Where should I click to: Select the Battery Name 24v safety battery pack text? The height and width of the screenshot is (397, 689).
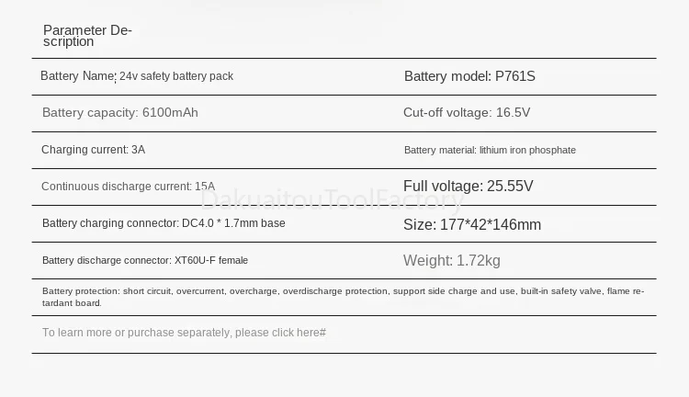pyautogui.click(x=137, y=76)
